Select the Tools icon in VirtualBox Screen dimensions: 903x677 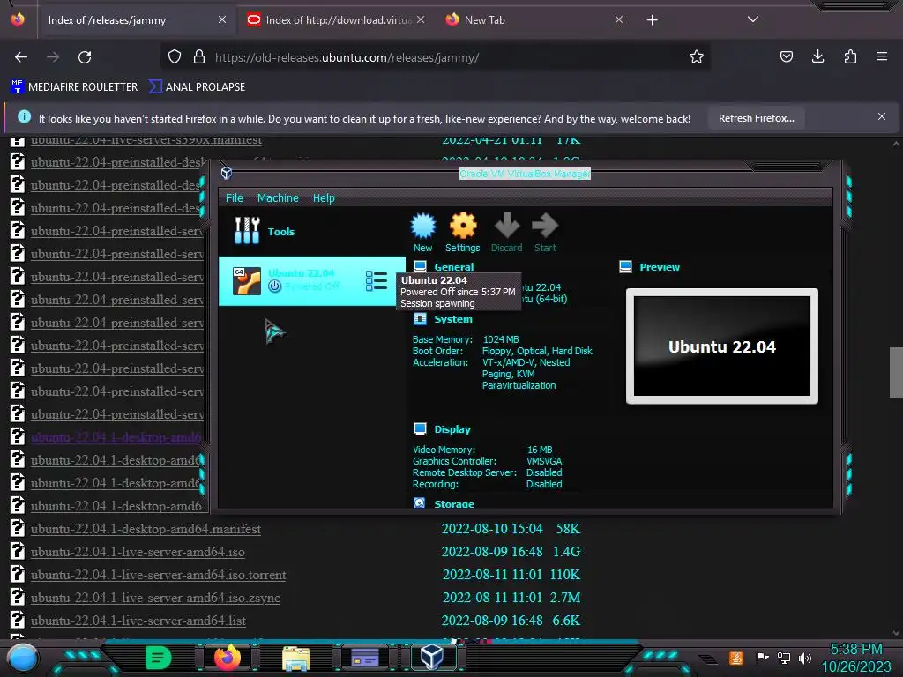click(247, 230)
